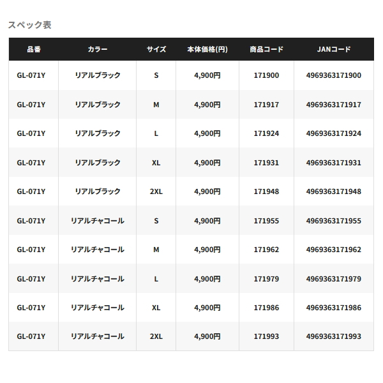Click the JANコード column header

coord(334,49)
